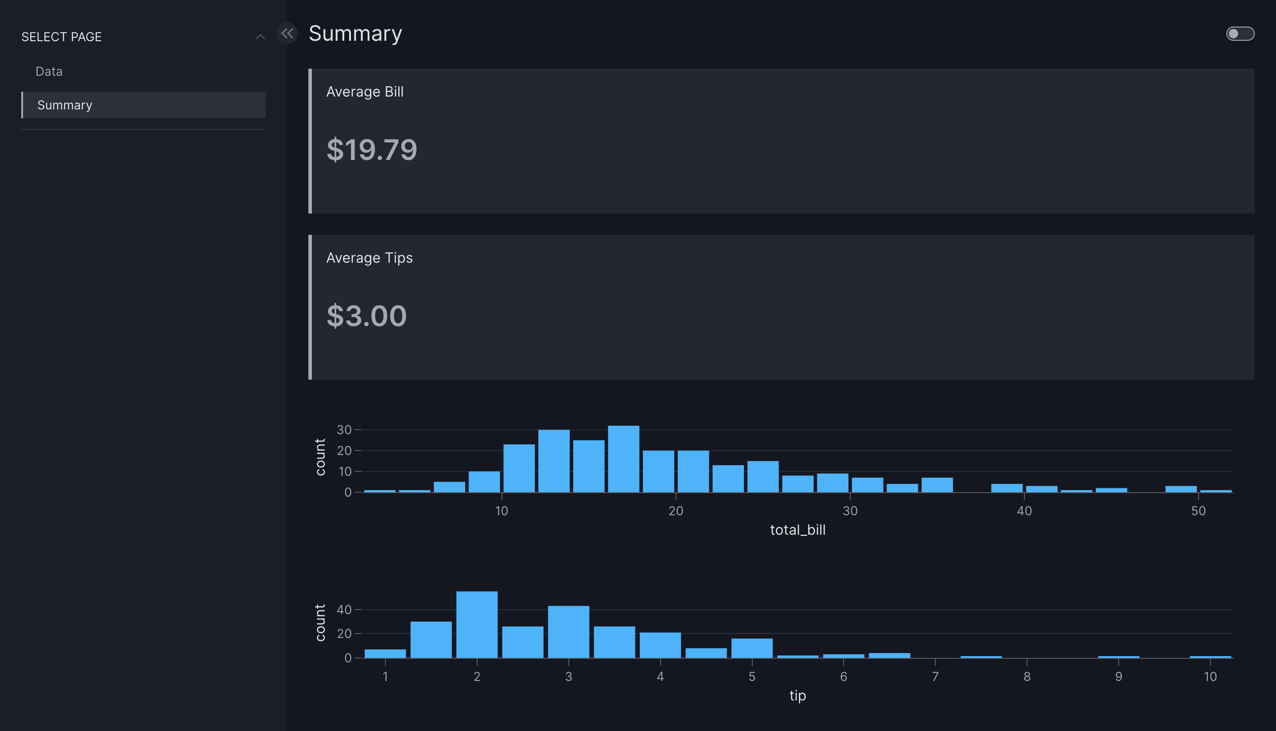Image resolution: width=1276 pixels, height=731 pixels.
Task: Select the Summary page in sidebar
Action: pyautogui.click(x=65, y=105)
